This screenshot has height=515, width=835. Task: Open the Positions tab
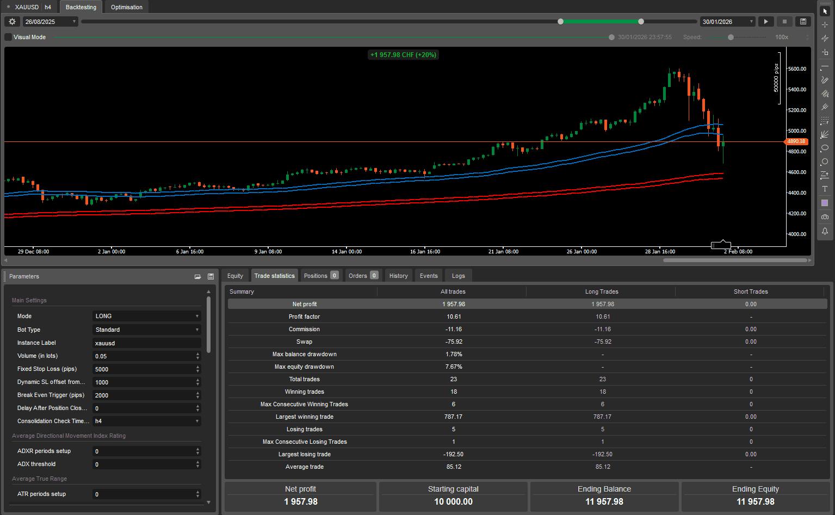(x=321, y=276)
